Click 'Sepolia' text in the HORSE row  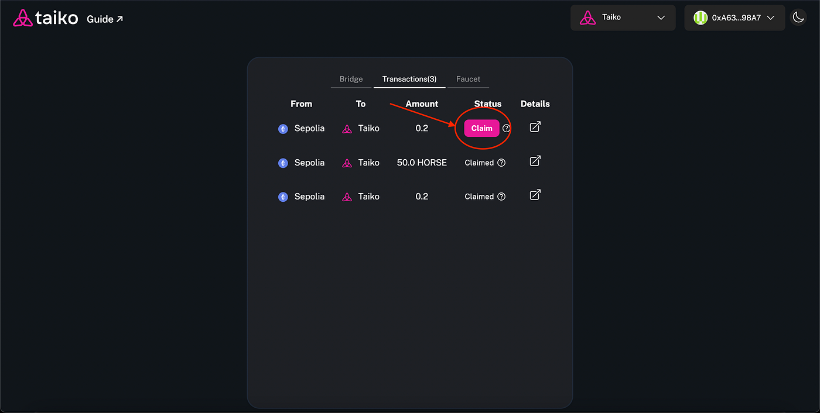click(x=309, y=163)
